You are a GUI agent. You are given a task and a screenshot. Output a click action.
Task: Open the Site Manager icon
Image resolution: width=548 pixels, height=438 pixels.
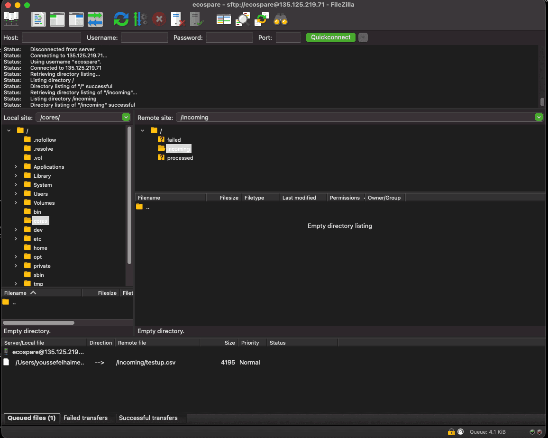11,19
